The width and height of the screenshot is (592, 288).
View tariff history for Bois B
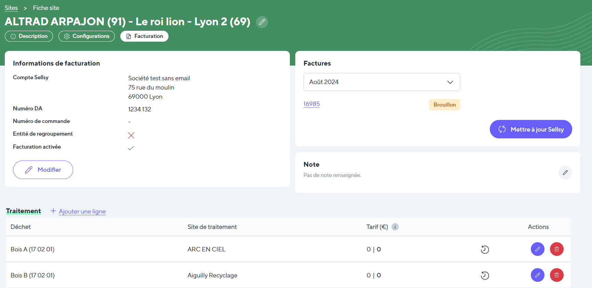[485, 275]
